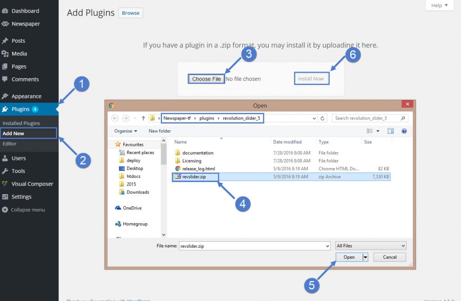Sort by the Date modified column header
Screen dimensions: 461x301
tap(287, 142)
